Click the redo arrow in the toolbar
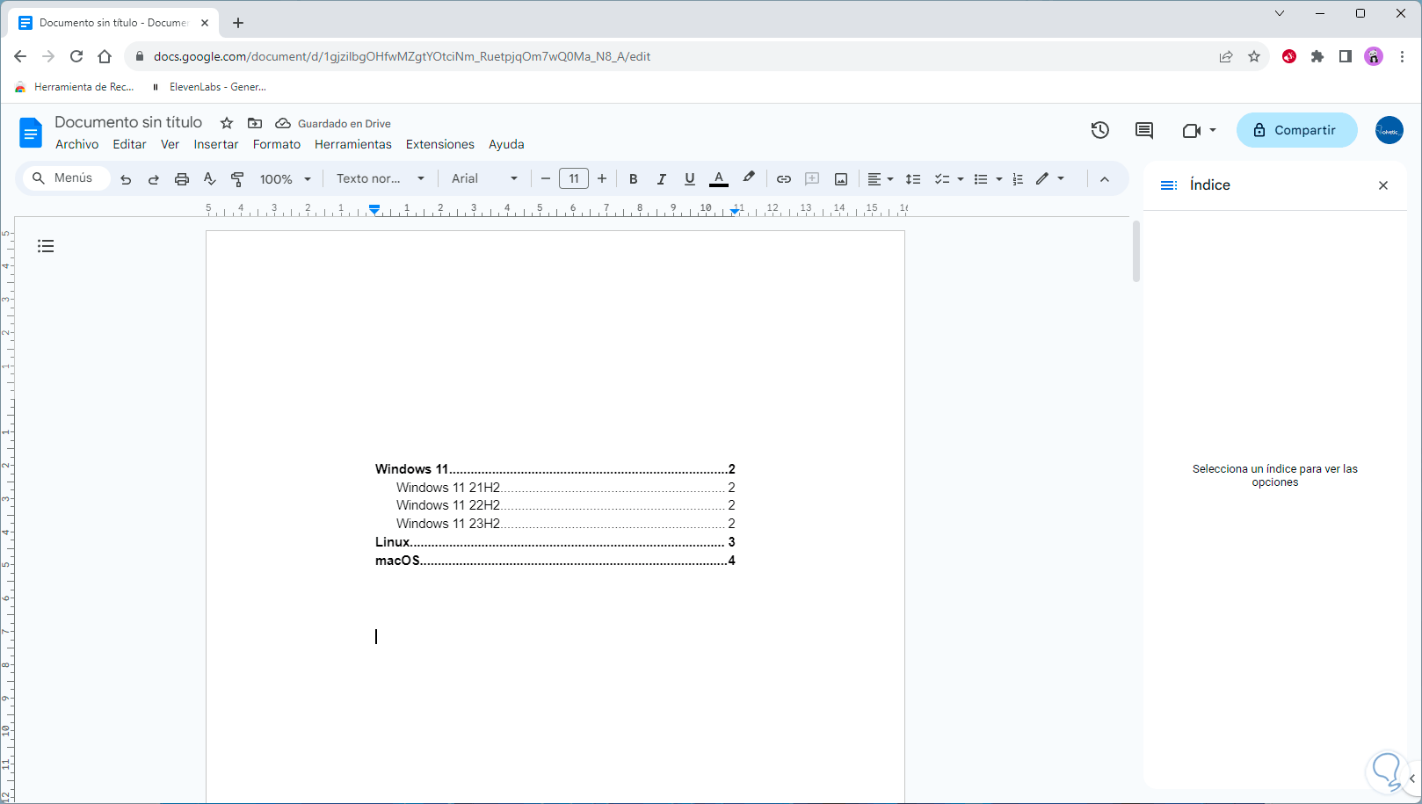 154,179
